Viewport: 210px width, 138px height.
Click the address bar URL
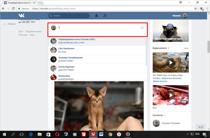54,9
